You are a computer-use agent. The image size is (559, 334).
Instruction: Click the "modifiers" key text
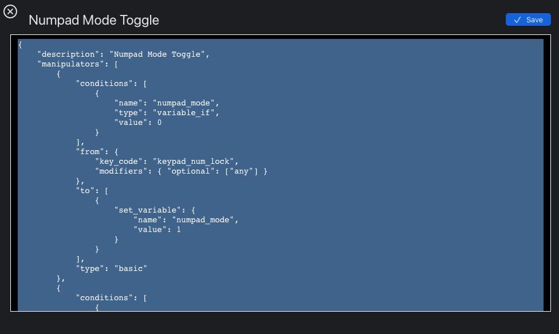tap(121, 171)
